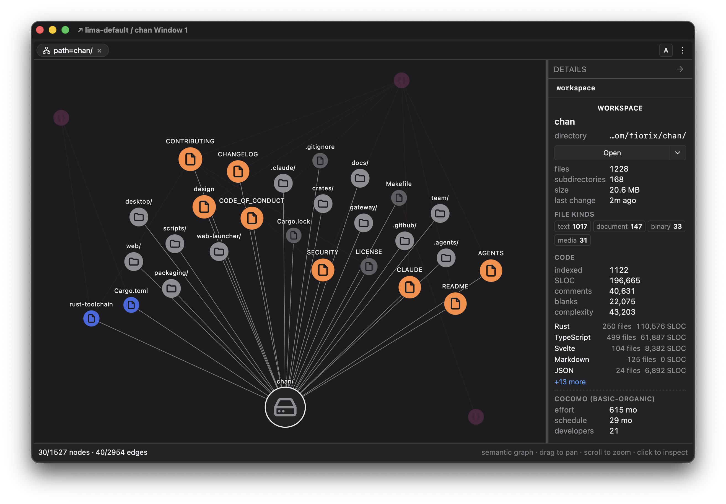Click the text 1017 file kind chip
The image size is (726, 504).
coord(572,226)
